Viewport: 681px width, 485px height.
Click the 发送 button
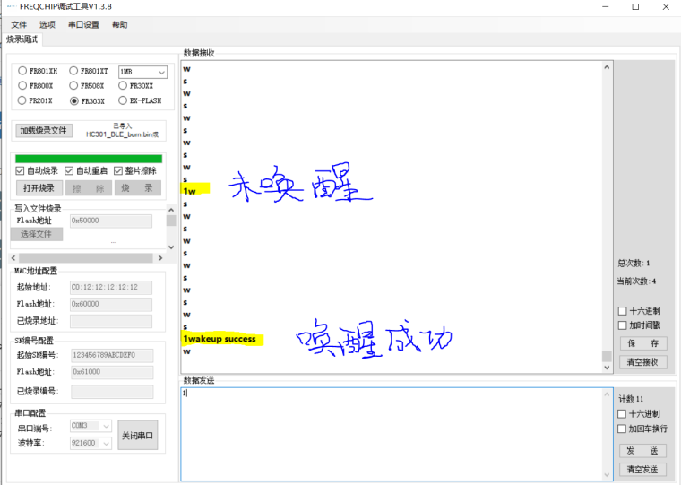tap(642, 451)
